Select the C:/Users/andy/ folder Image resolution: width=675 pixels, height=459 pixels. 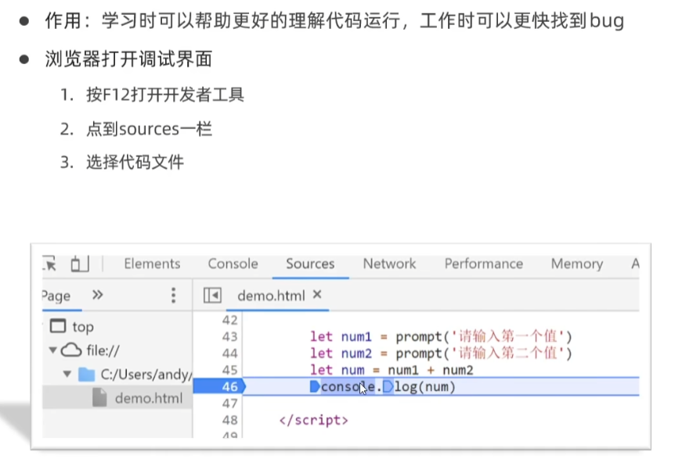click(x=146, y=375)
